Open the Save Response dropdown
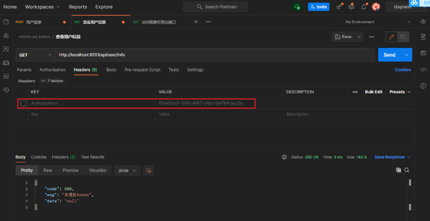This screenshot has width=430, height=221. pos(392,157)
